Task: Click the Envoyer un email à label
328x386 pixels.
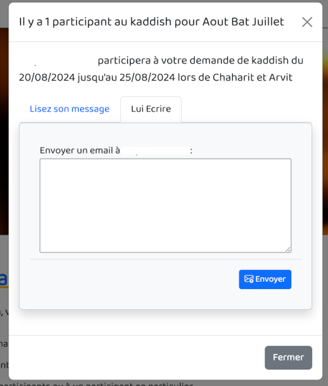Action: click(x=80, y=151)
